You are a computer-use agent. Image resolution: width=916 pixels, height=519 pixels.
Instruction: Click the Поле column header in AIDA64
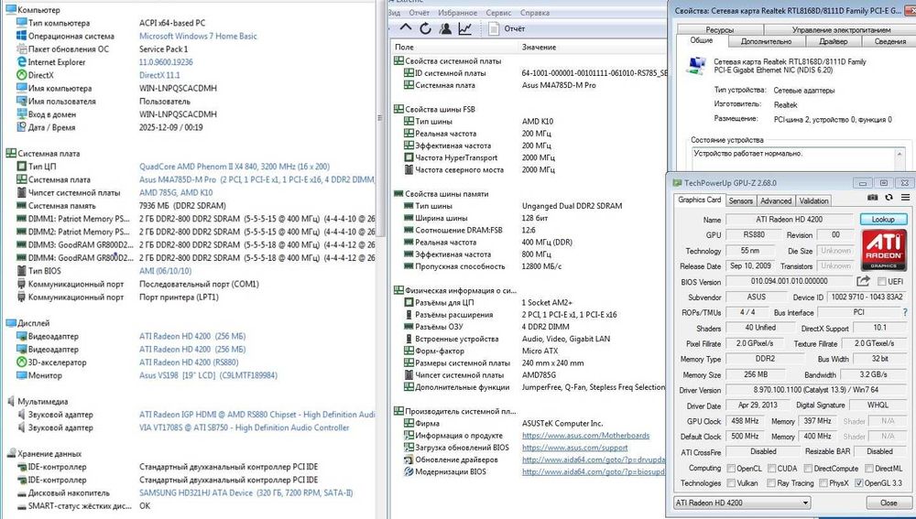point(454,48)
